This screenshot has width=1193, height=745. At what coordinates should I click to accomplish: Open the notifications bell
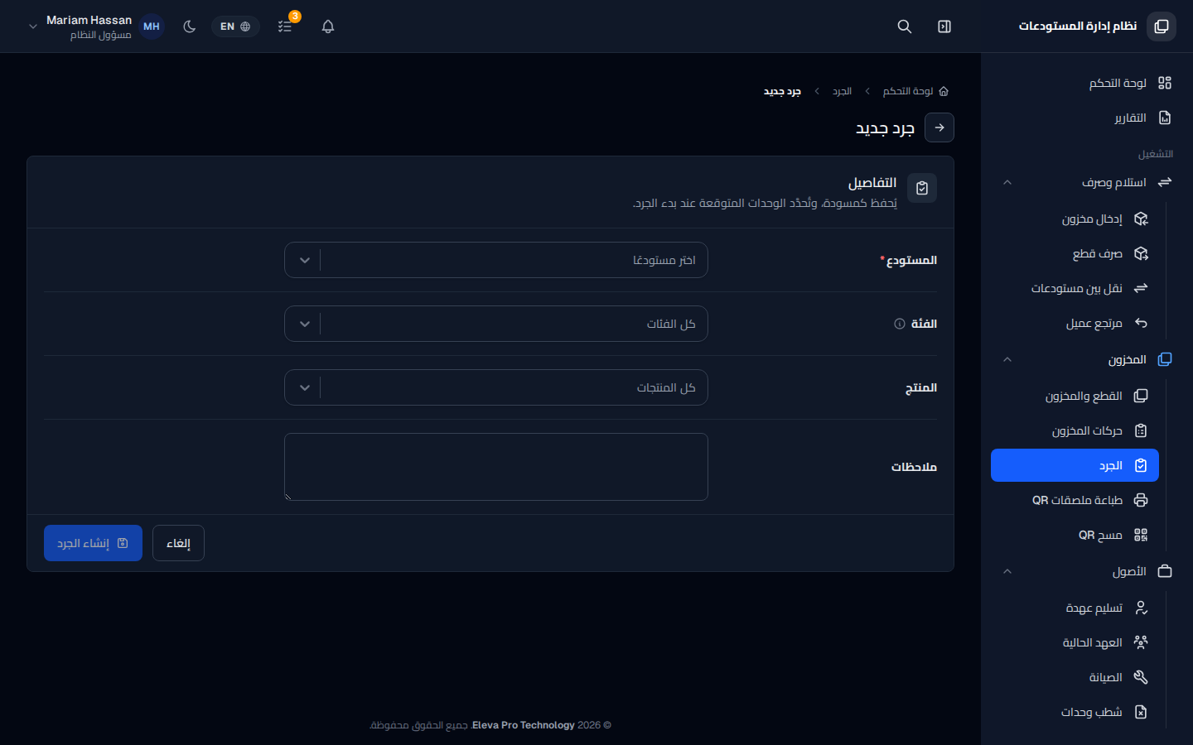(328, 26)
